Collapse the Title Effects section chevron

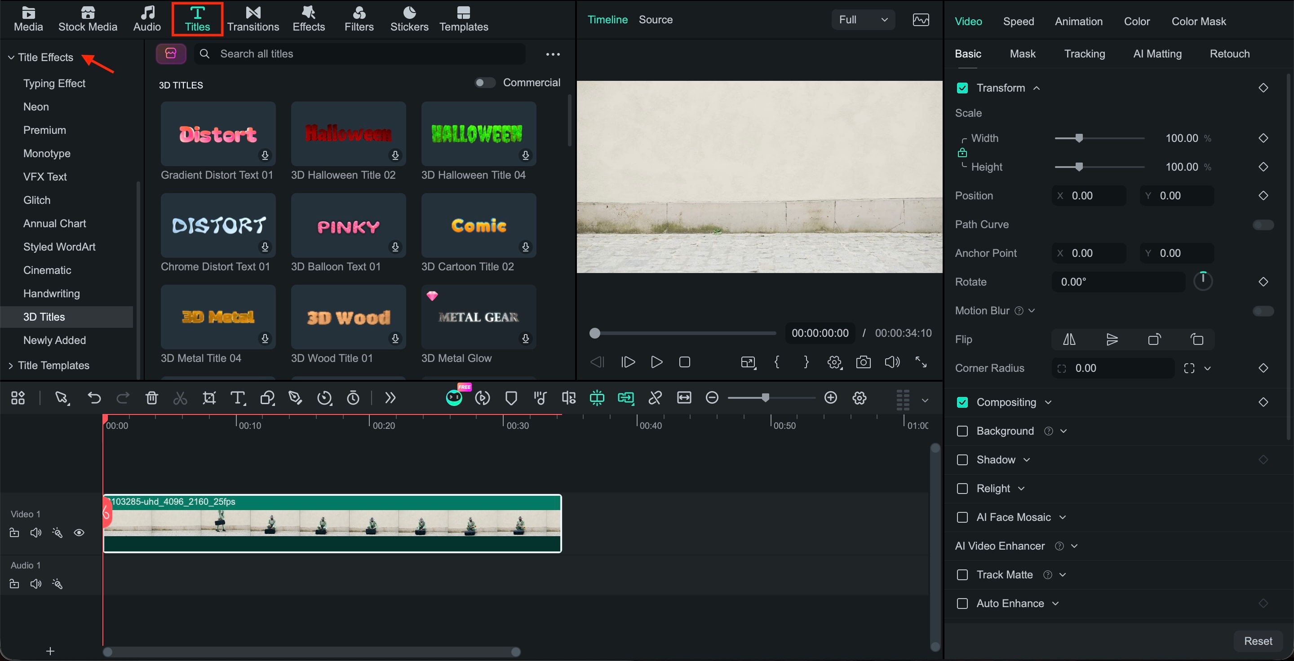pos(11,57)
